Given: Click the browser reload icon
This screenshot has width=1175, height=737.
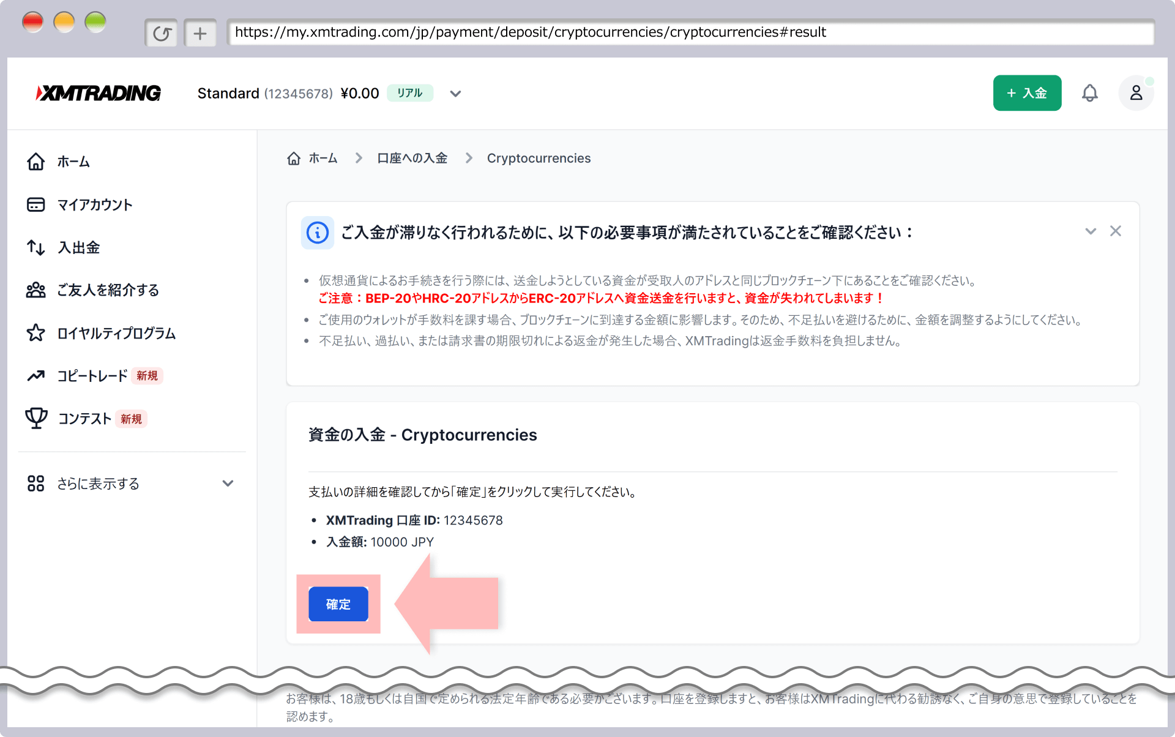Looking at the screenshot, I should click(x=162, y=33).
